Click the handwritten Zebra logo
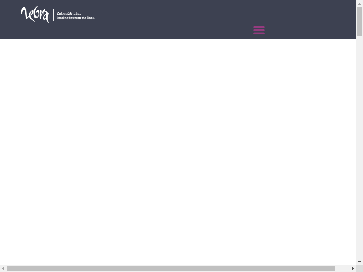This screenshot has width=363, height=272. [x=35, y=15]
